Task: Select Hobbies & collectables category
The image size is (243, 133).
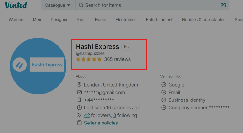Action: [x=203, y=20]
